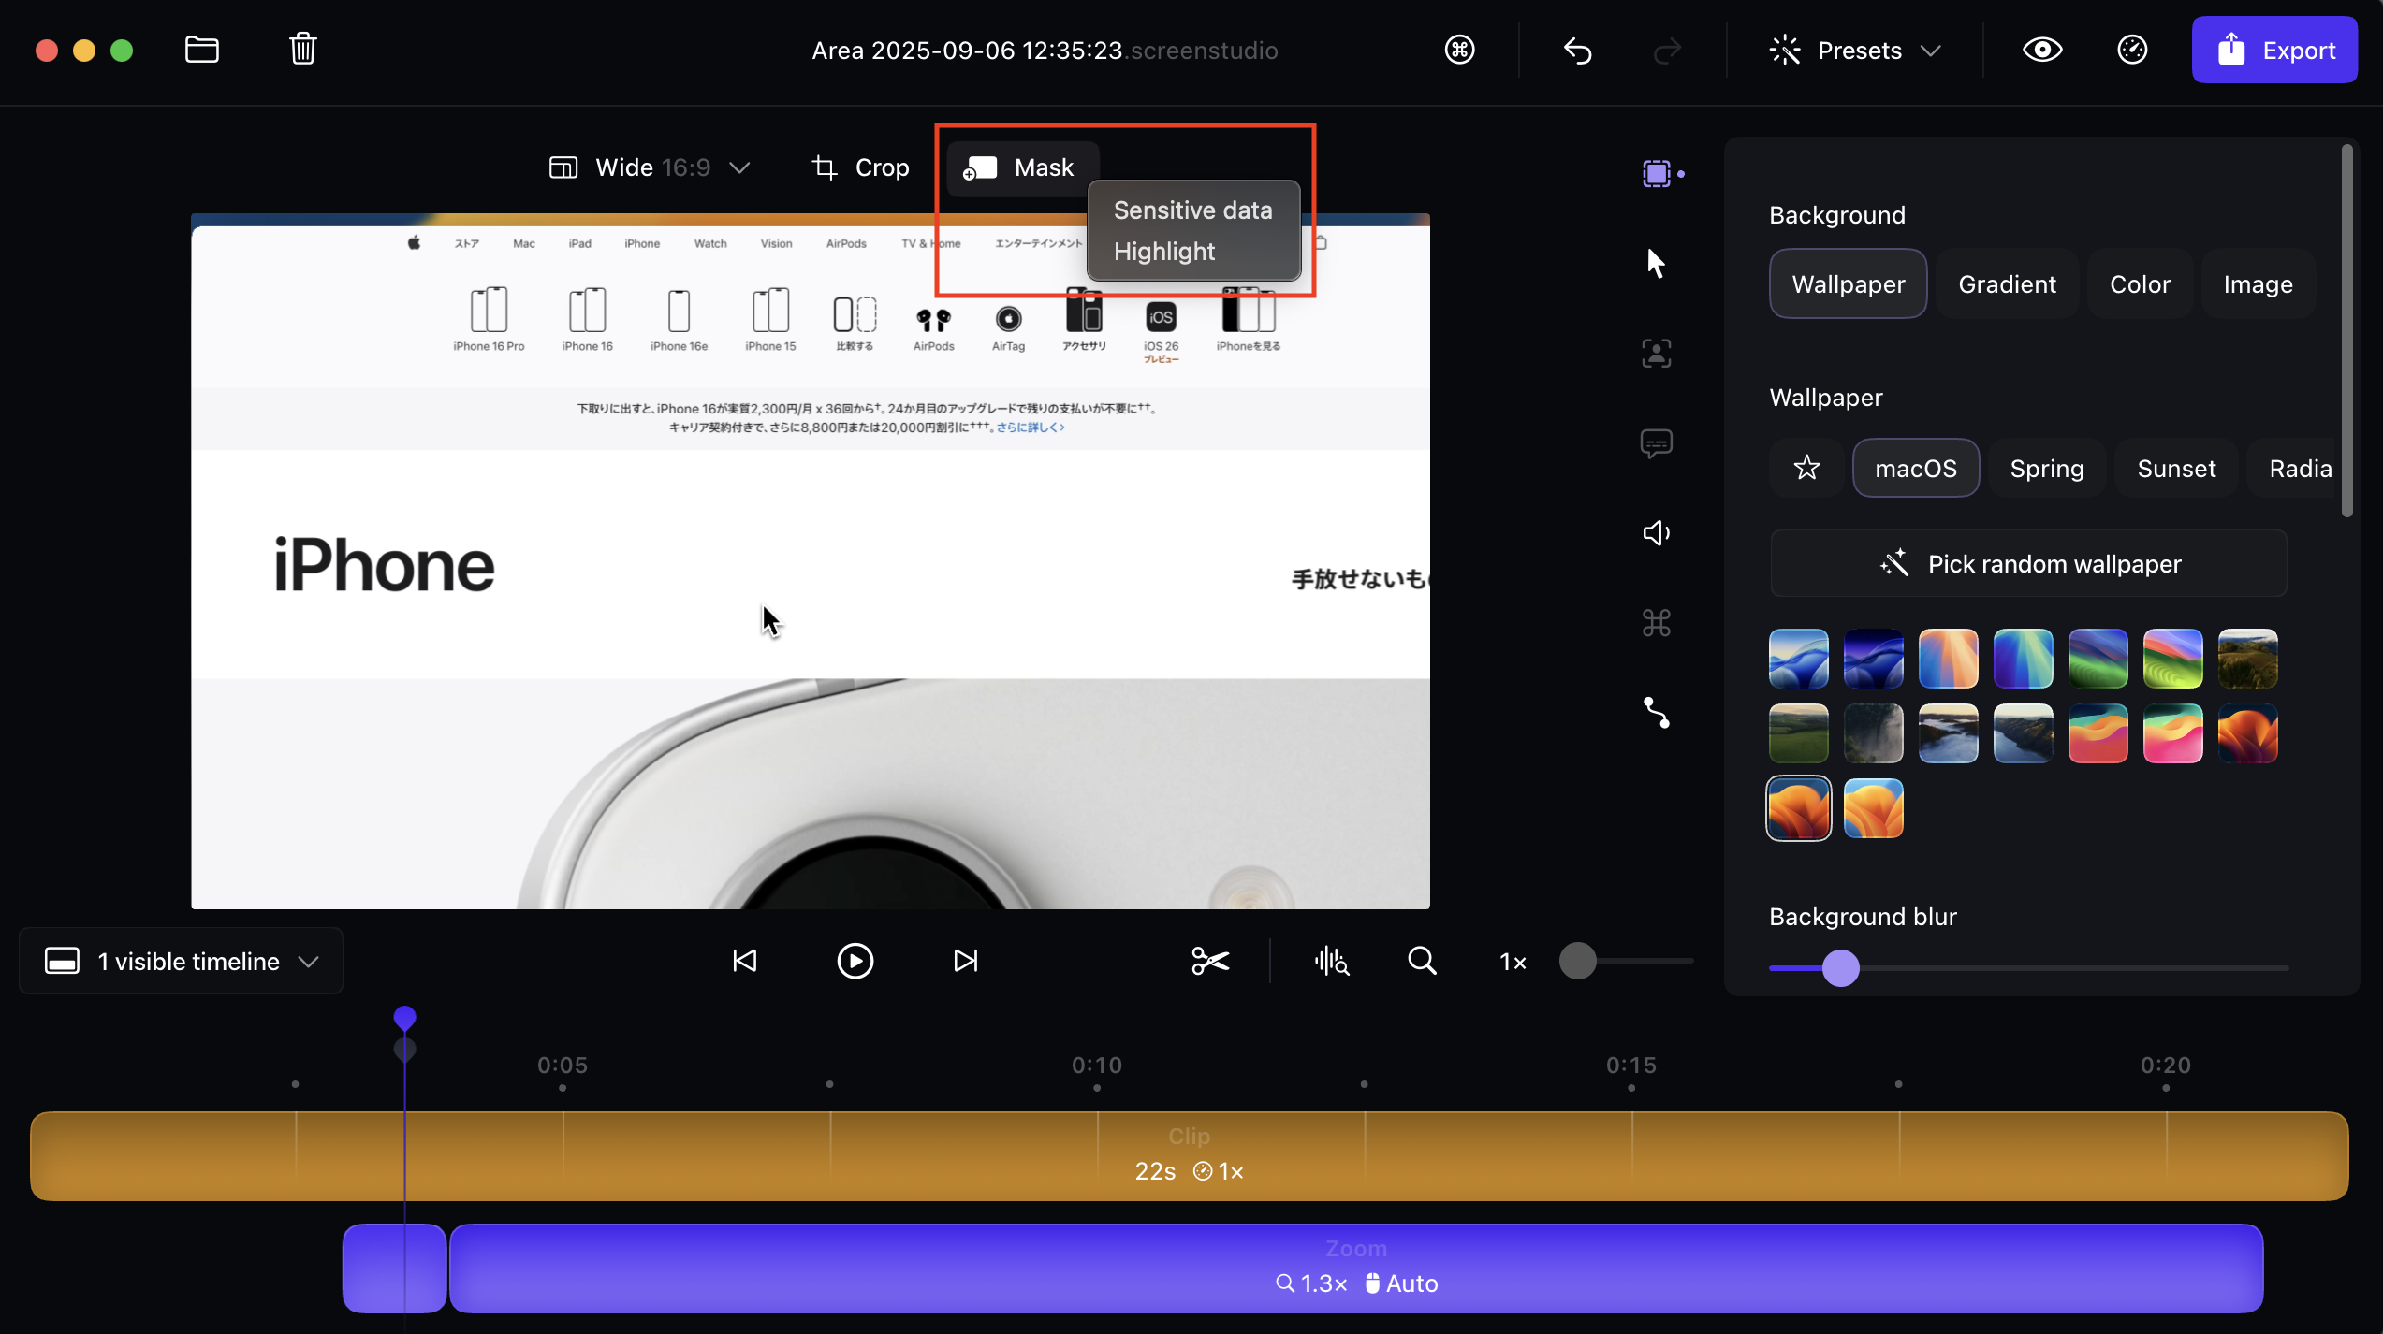Image resolution: width=2383 pixels, height=1334 pixels.
Task: Select the Wallpaper background tab
Action: 1848,284
